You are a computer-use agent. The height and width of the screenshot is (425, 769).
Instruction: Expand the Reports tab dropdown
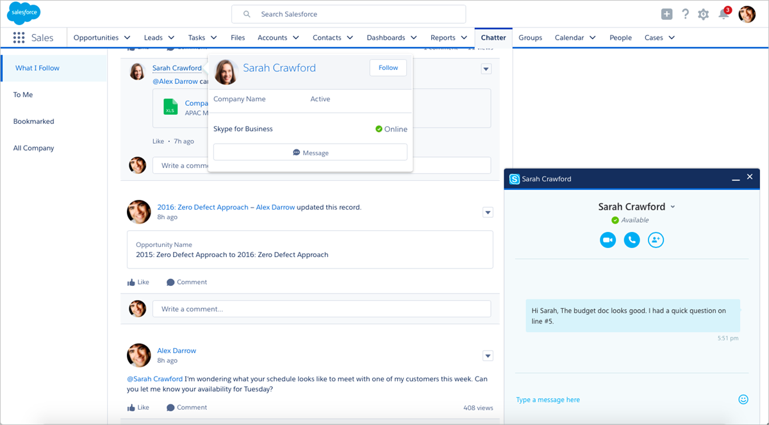coord(464,38)
